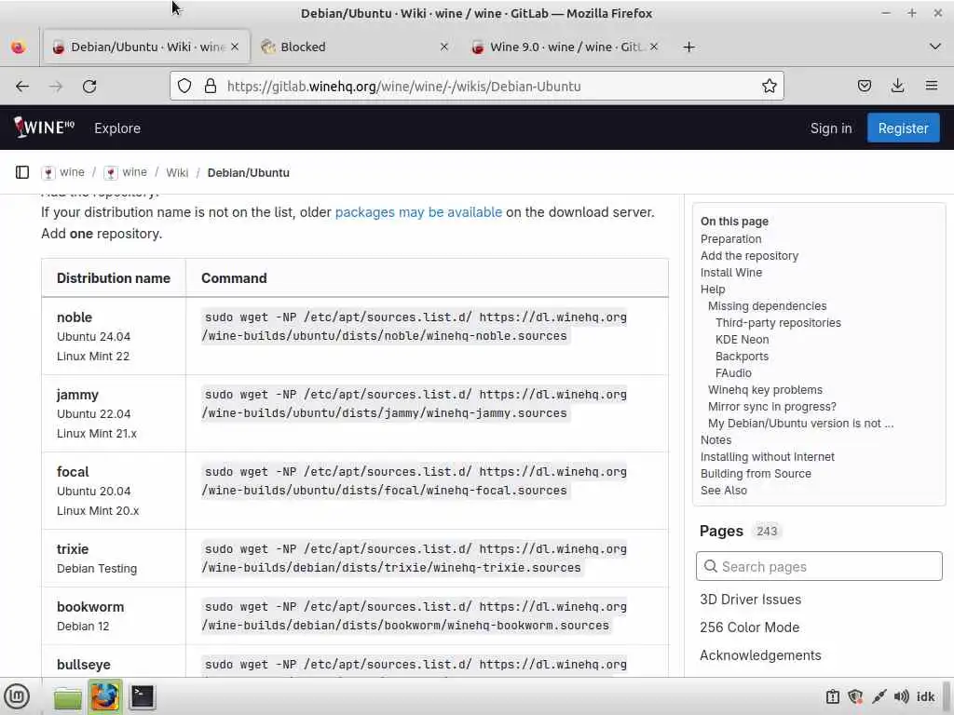Image resolution: width=954 pixels, height=715 pixels.
Task: Jump to Winehq key problems section
Action: click(765, 390)
